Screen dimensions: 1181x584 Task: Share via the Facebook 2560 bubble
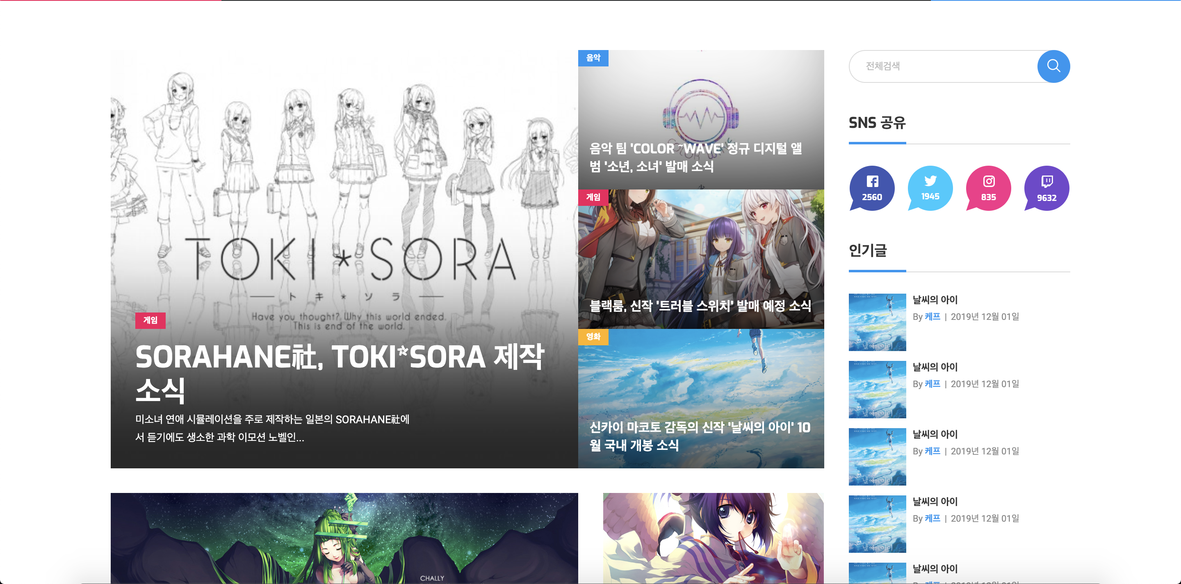coord(871,188)
